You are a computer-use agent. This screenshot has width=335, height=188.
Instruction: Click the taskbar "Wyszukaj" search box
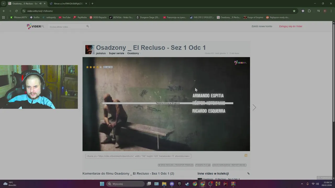(125, 184)
